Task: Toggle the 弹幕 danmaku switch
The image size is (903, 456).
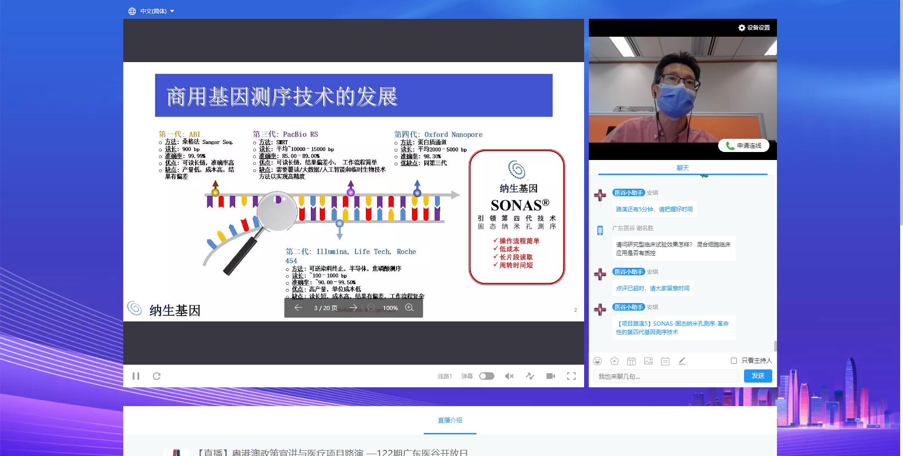Action: 486,376
